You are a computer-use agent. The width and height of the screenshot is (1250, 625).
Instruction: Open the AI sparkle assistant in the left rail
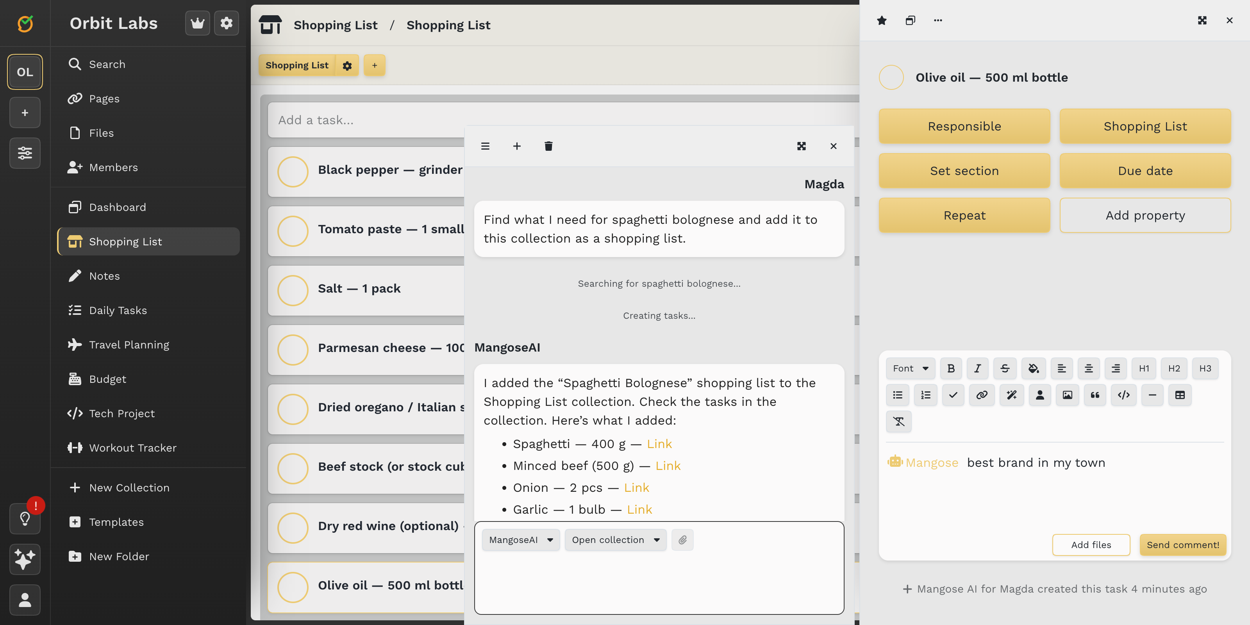(x=25, y=559)
